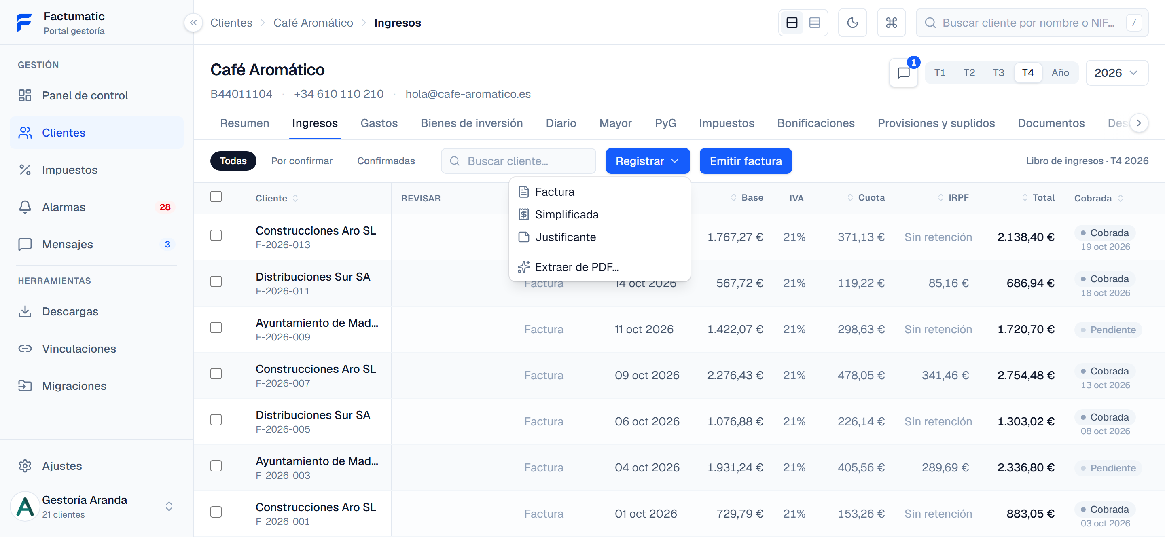Open the 2026 year dropdown

(1116, 73)
